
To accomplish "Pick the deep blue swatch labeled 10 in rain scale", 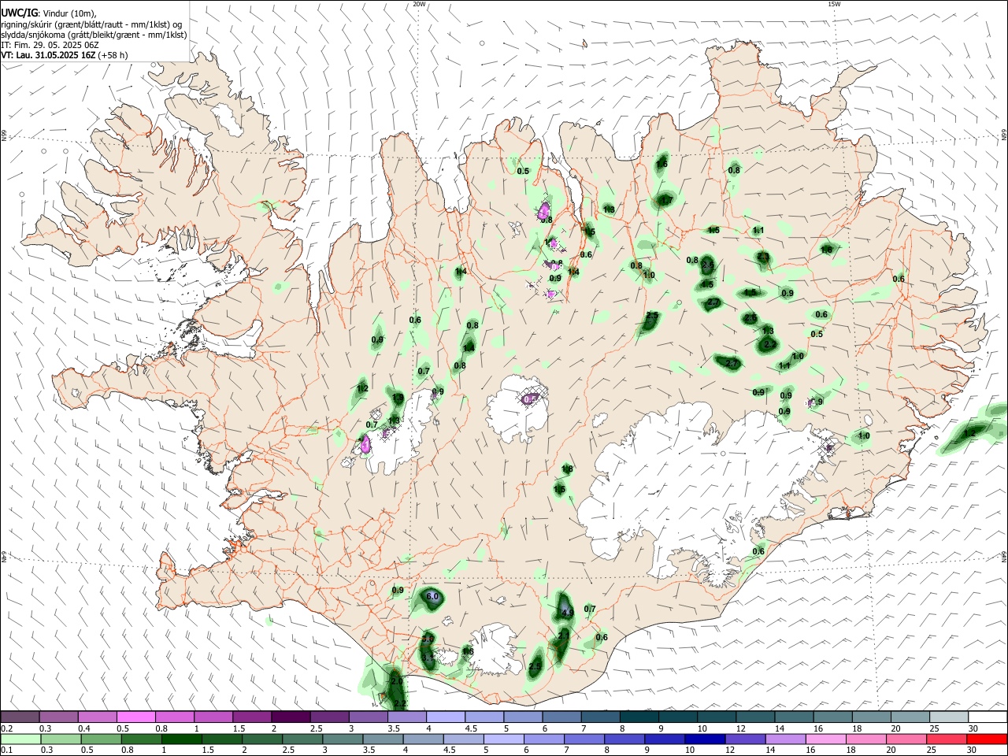I will coord(704,739).
